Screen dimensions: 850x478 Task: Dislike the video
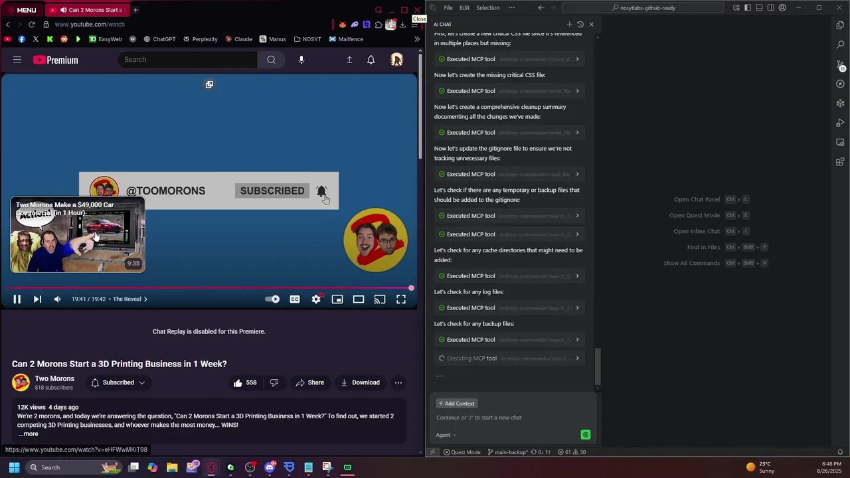(x=274, y=382)
